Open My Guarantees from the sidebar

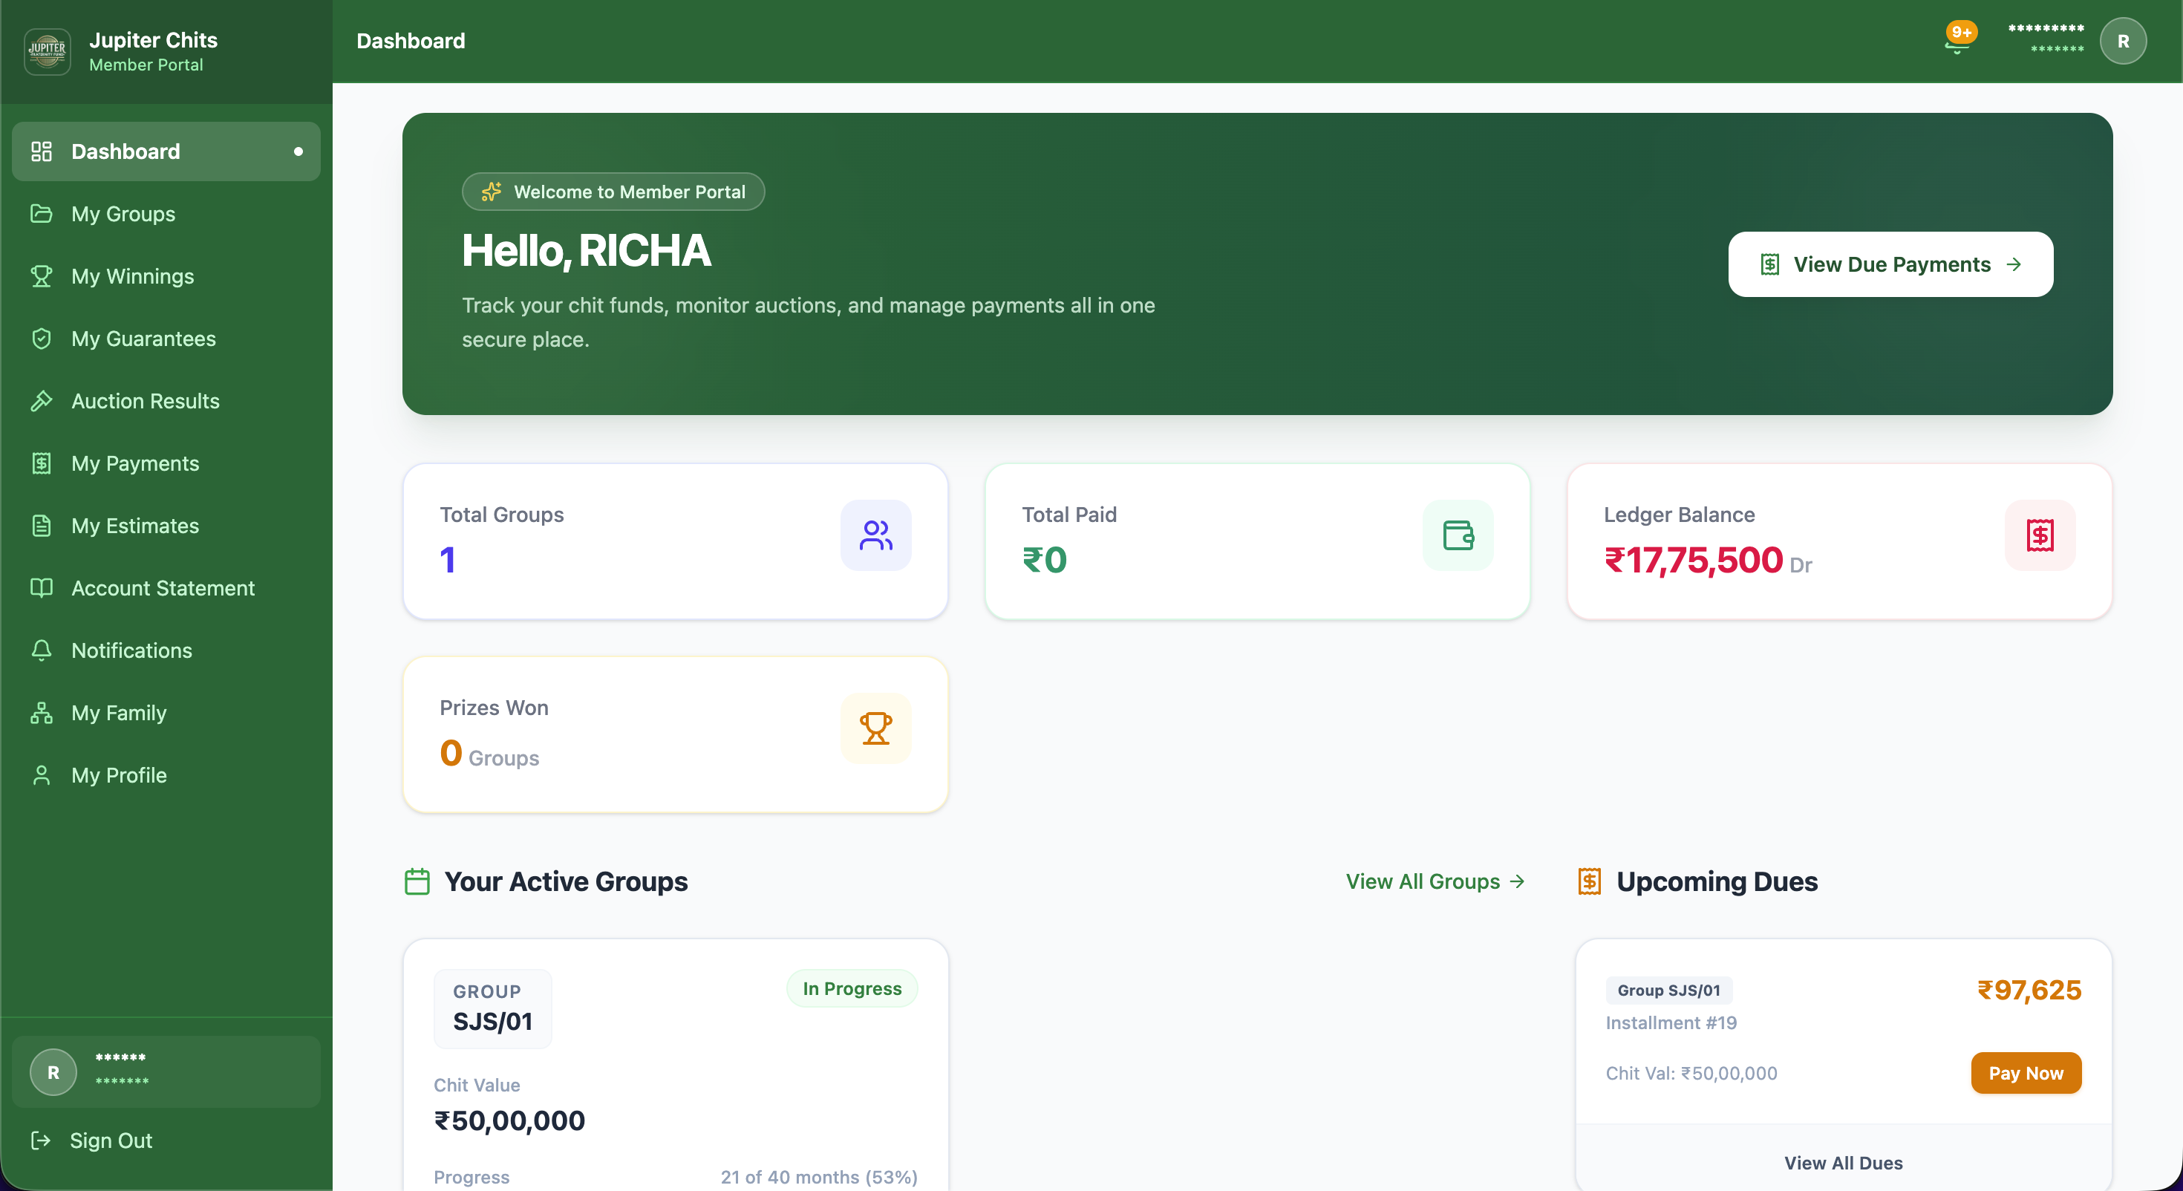pyautogui.click(x=143, y=339)
